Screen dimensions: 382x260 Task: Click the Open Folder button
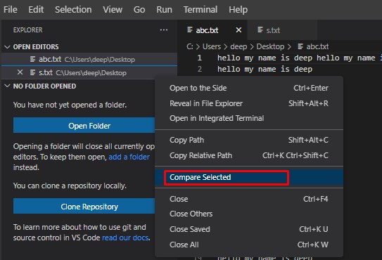[x=84, y=125]
